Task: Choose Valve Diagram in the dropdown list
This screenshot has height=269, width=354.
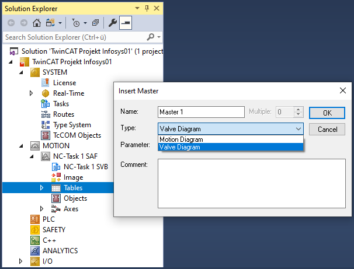Action: click(x=231, y=147)
